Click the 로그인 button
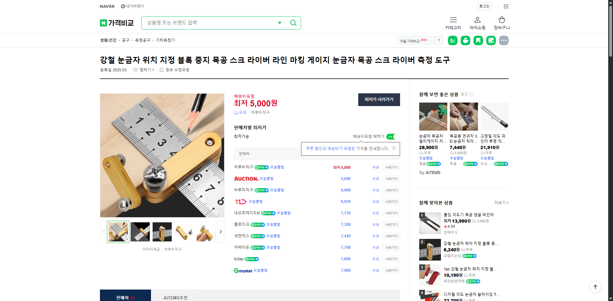The image size is (613, 301). coord(484,6)
